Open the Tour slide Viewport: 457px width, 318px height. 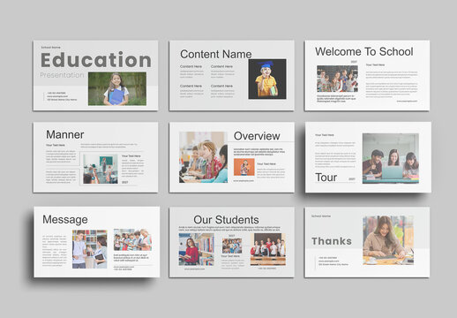(x=368, y=157)
